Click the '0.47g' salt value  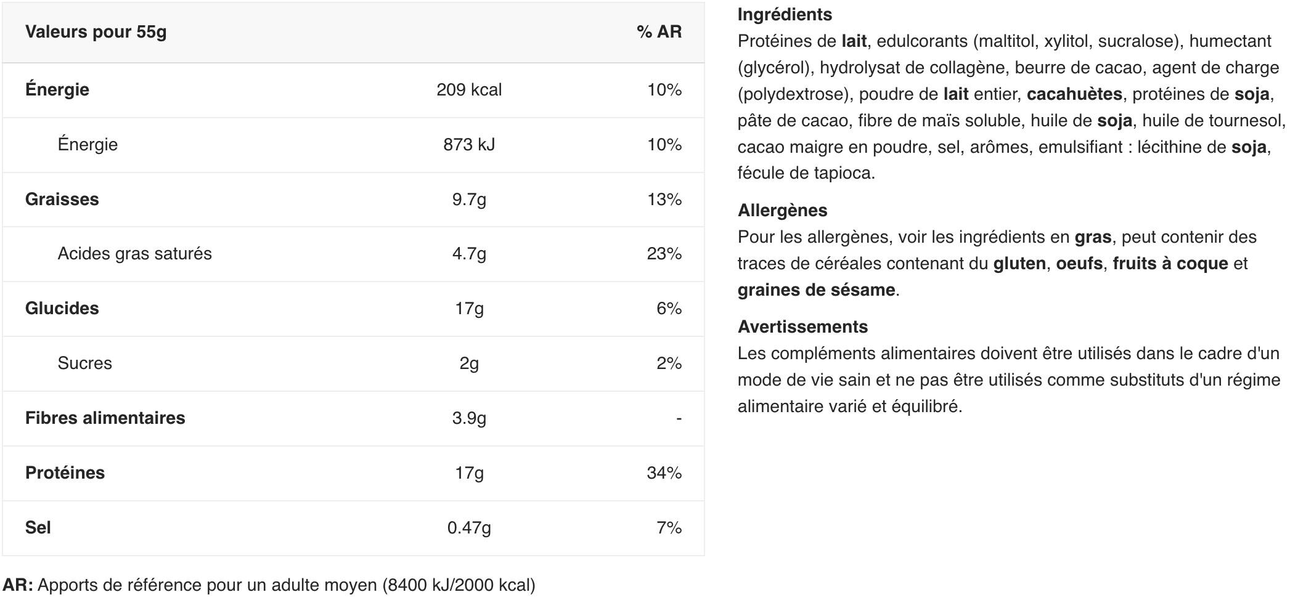(469, 528)
